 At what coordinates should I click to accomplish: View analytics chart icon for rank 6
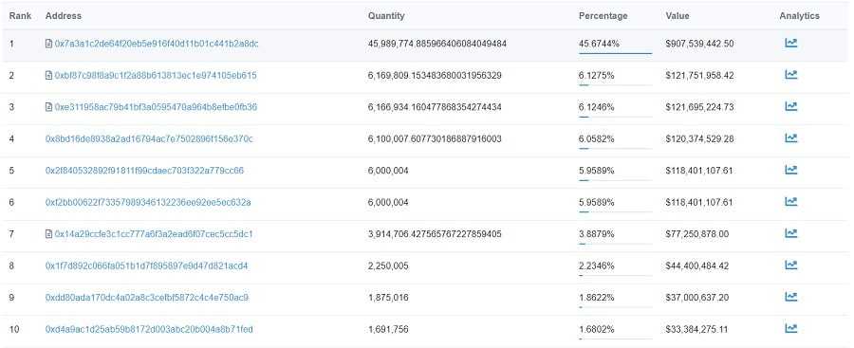(790, 202)
